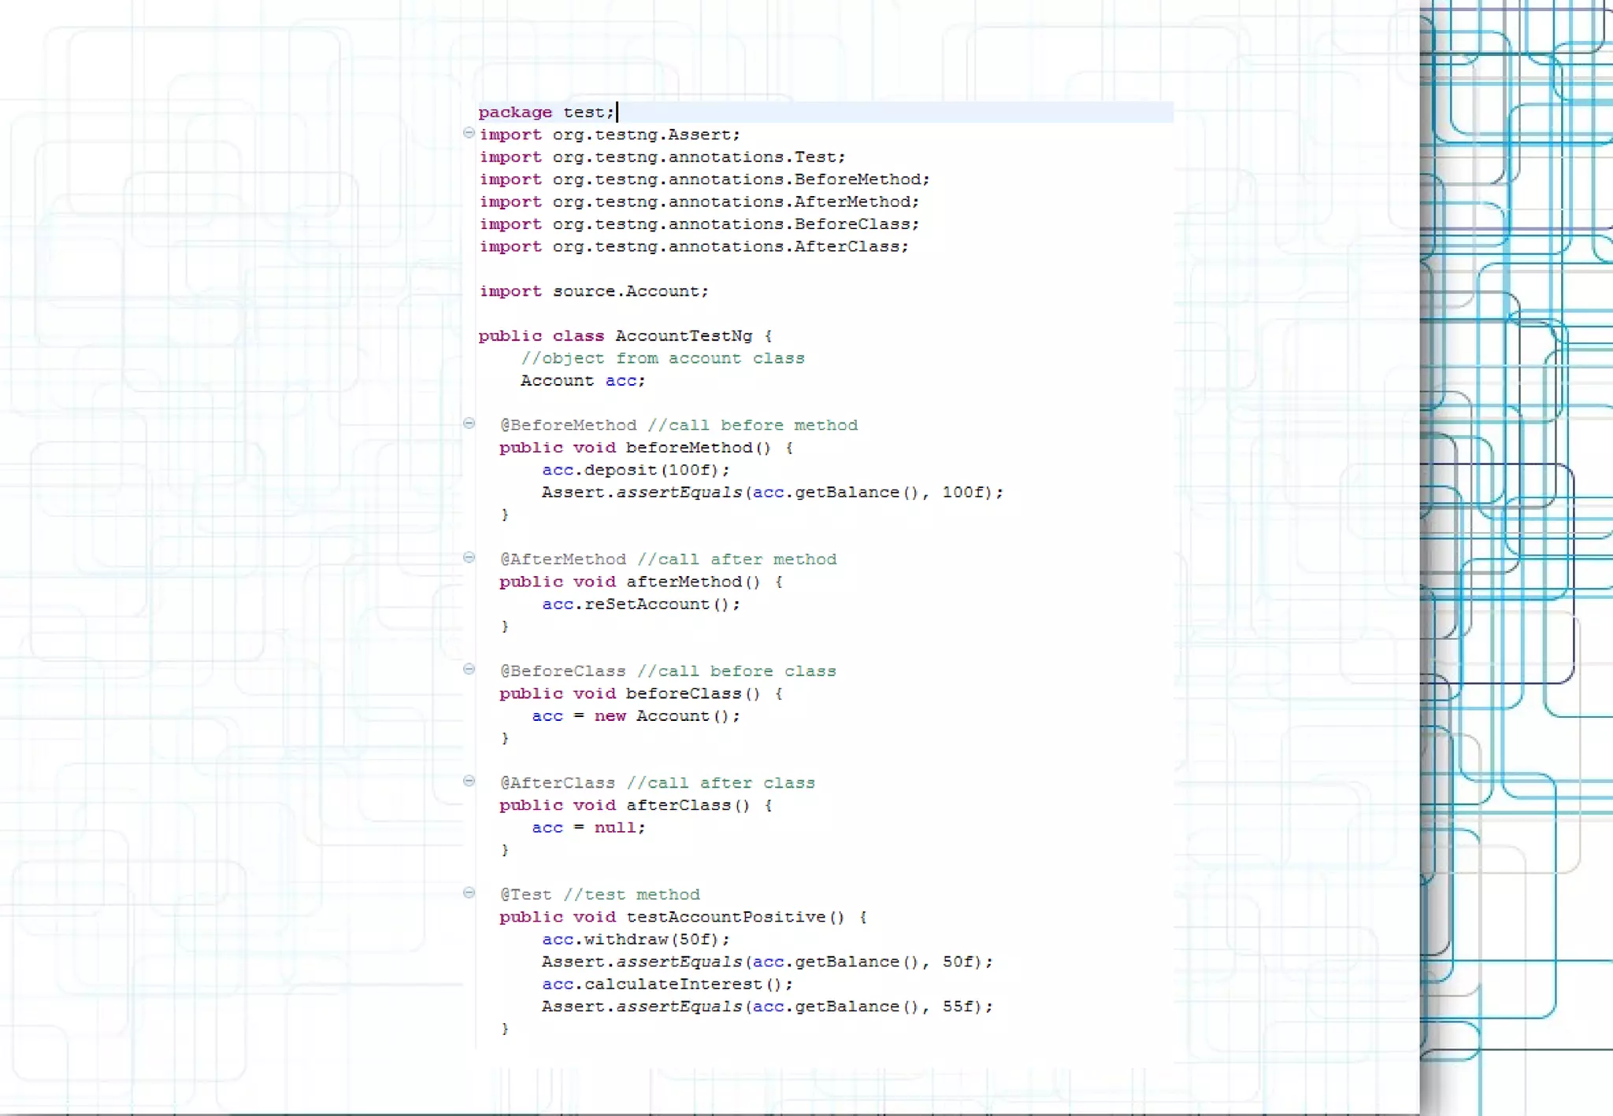
Task: Collapse the beforeMethod fold marker
Action: pyautogui.click(x=469, y=423)
